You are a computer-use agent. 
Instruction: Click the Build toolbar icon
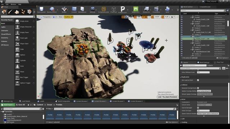(167, 10)
